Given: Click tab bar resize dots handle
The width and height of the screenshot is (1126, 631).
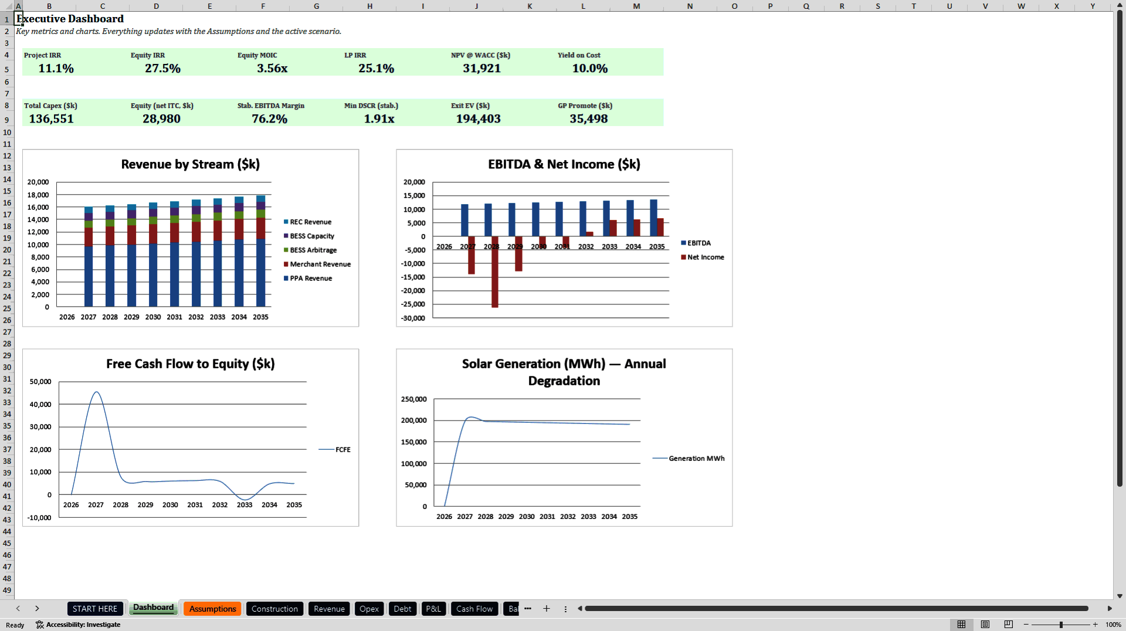Looking at the screenshot, I should click(565, 609).
